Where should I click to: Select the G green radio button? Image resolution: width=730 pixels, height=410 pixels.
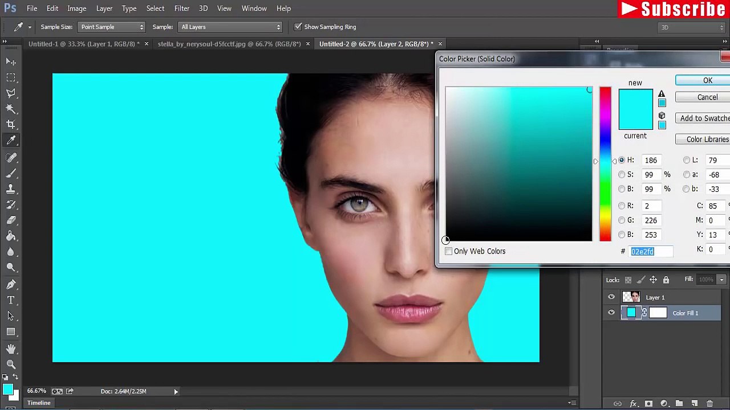click(x=622, y=220)
